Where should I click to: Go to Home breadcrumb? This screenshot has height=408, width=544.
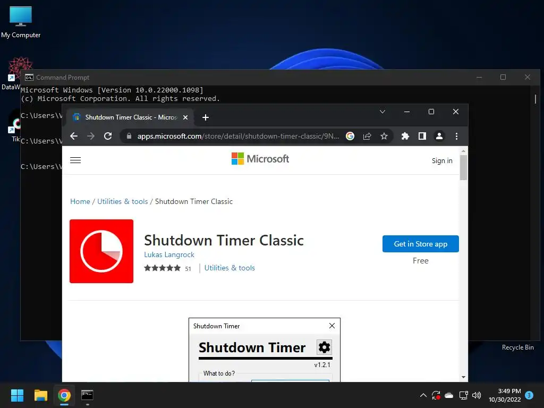(80, 201)
